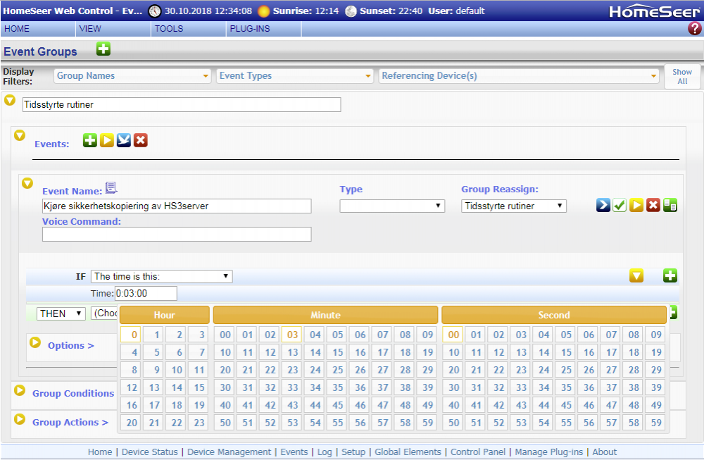Click the Show All button
Viewport: 704px width, 460px height.
[x=681, y=77]
